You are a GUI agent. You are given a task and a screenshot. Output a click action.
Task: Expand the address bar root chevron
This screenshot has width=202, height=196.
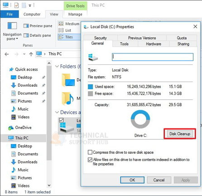point(45,54)
